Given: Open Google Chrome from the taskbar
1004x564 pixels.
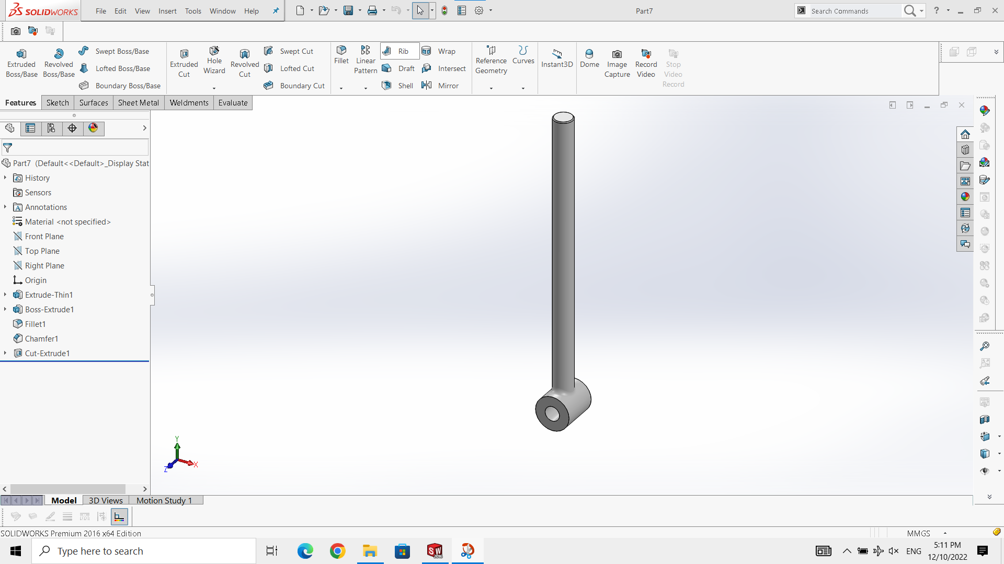Looking at the screenshot, I should pos(337,551).
